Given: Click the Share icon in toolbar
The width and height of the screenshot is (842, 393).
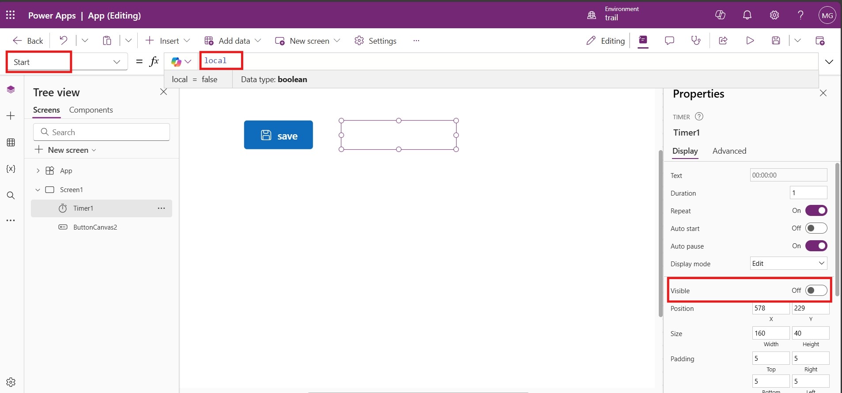Looking at the screenshot, I should tap(723, 41).
